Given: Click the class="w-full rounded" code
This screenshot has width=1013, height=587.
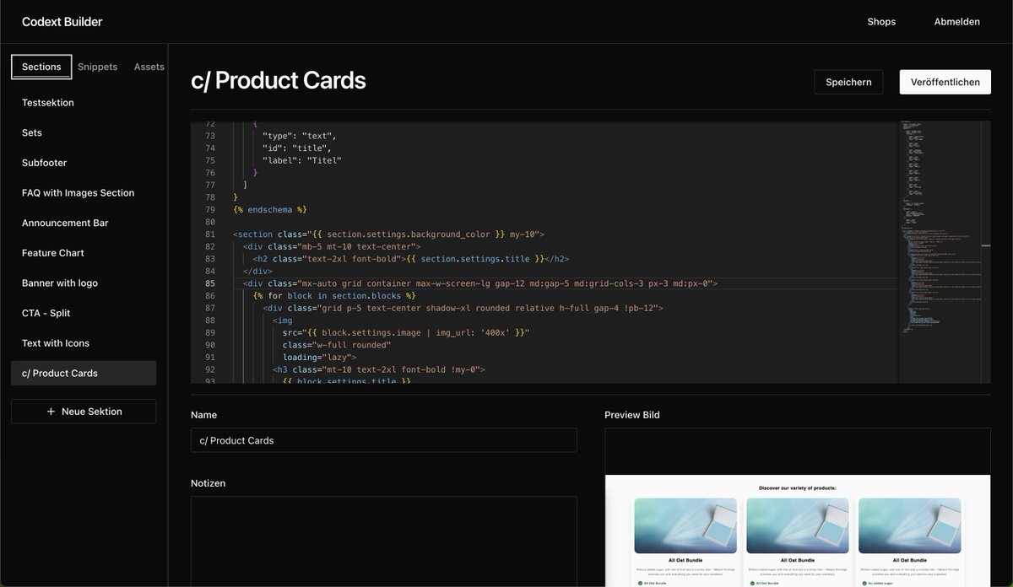Looking at the screenshot, I should coord(337,346).
